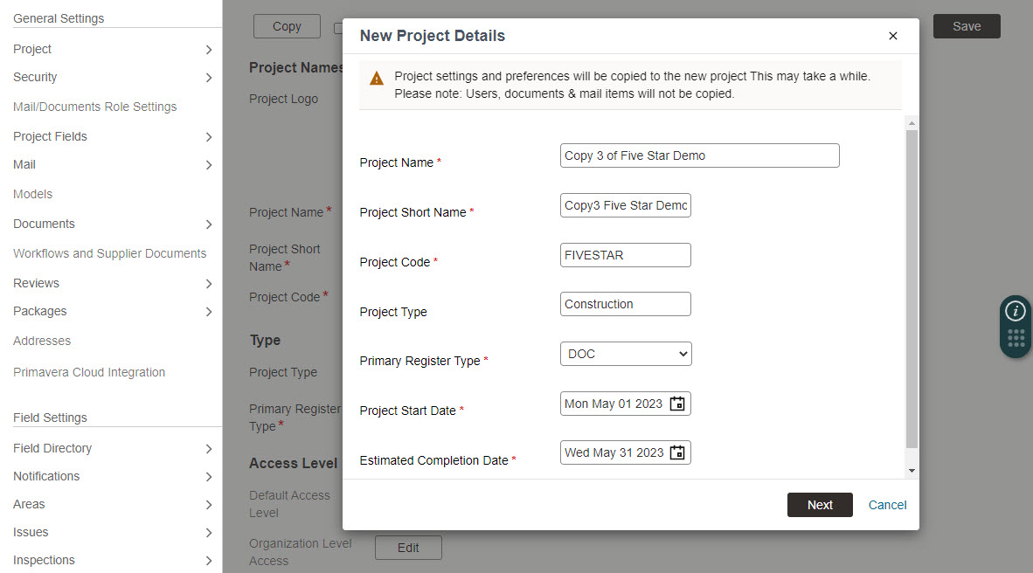The height and width of the screenshot is (573, 1033).
Task: Toggle the checkbox beside Copy button
Action: point(338,28)
